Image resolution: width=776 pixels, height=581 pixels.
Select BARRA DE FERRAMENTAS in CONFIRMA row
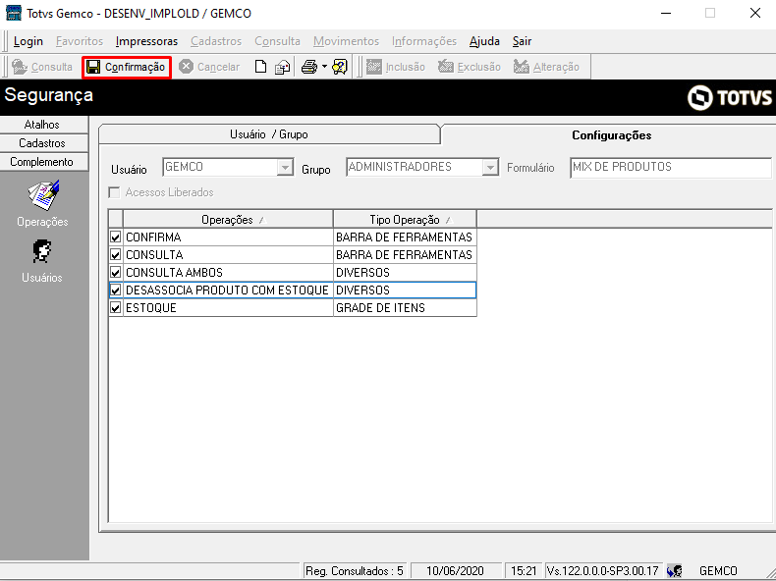click(x=405, y=238)
